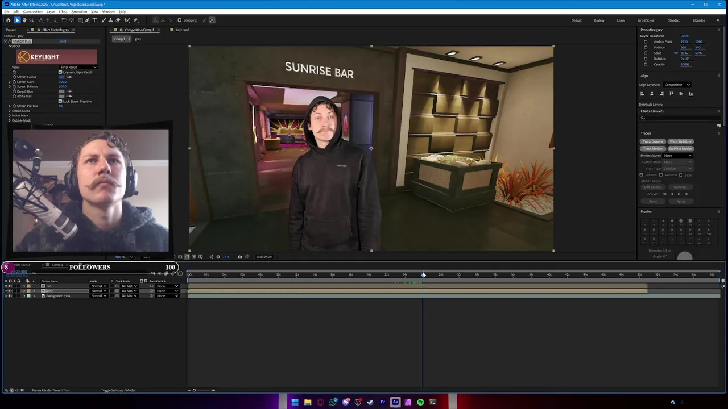Select the Zoom magnifier tool

pyautogui.click(x=31, y=20)
